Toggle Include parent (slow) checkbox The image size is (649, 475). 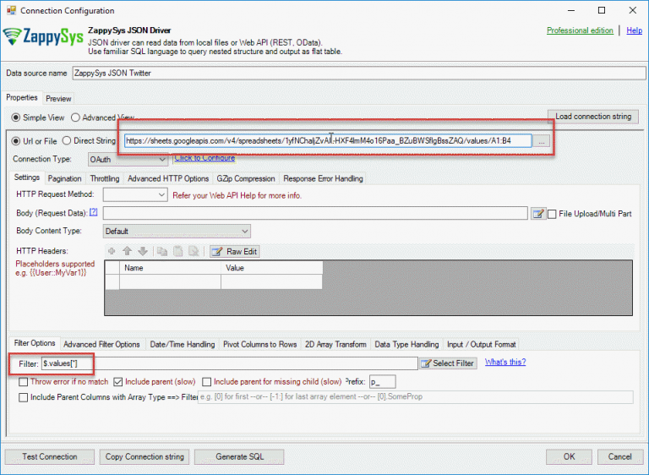point(118,381)
